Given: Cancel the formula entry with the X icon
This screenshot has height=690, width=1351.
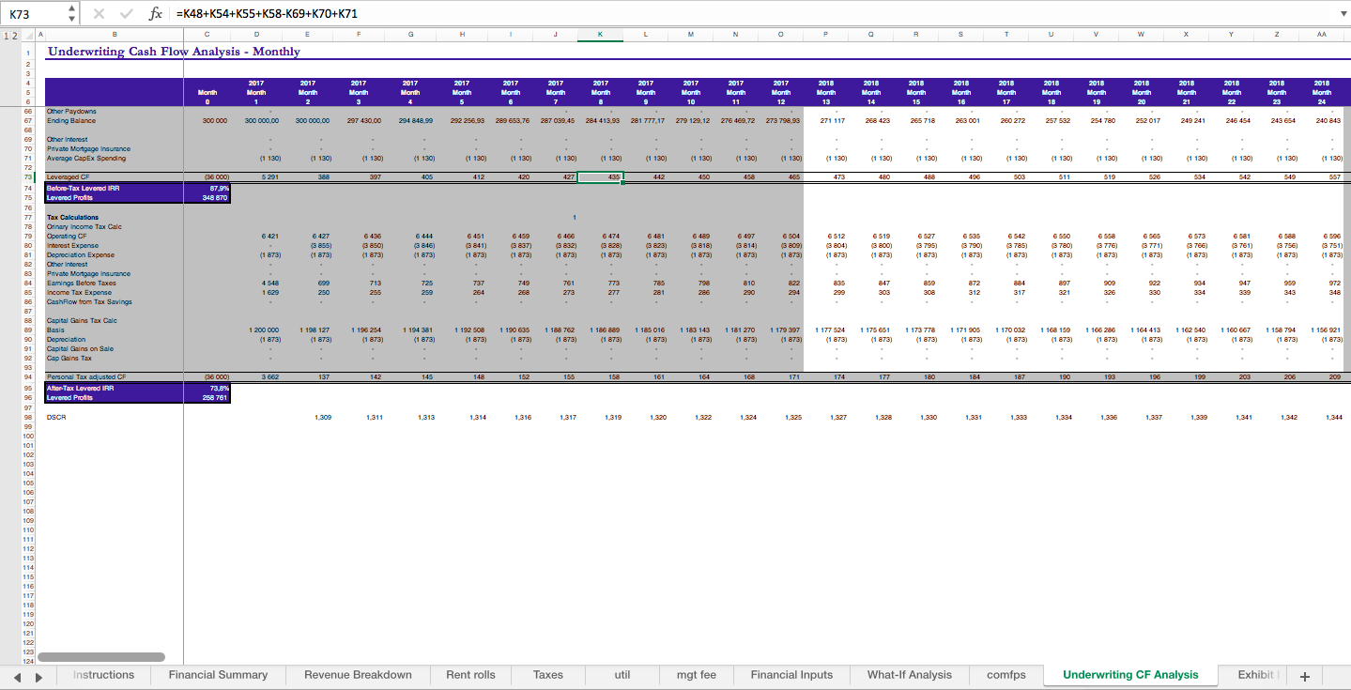Looking at the screenshot, I should [98, 13].
